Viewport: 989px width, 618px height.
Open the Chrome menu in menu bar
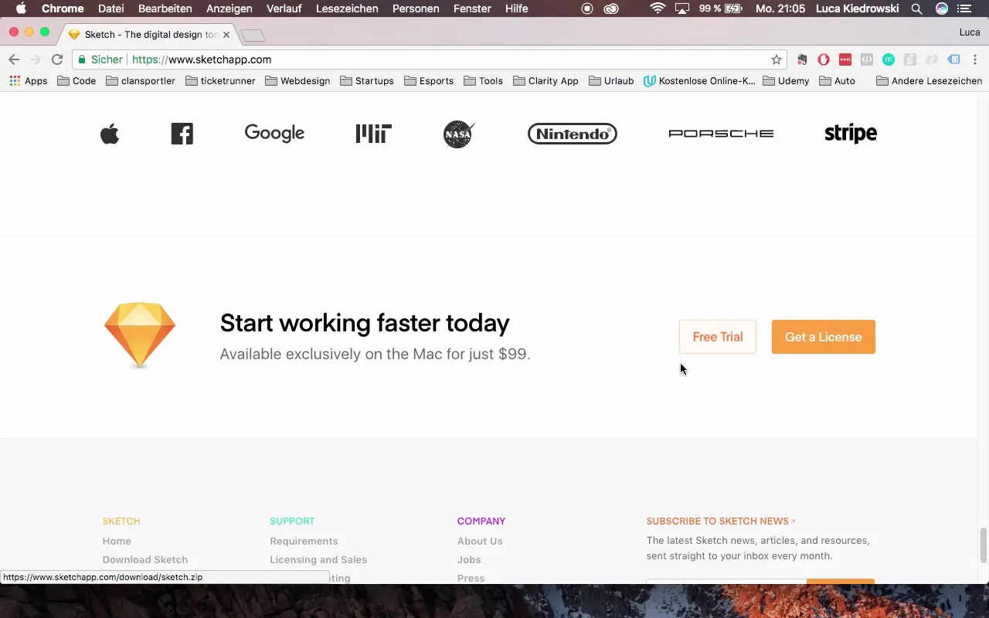[x=63, y=8]
